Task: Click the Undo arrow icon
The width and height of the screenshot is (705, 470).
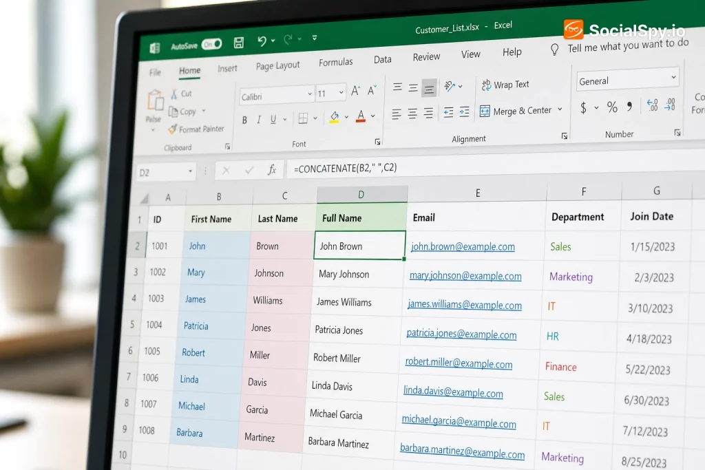Action: click(262, 41)
